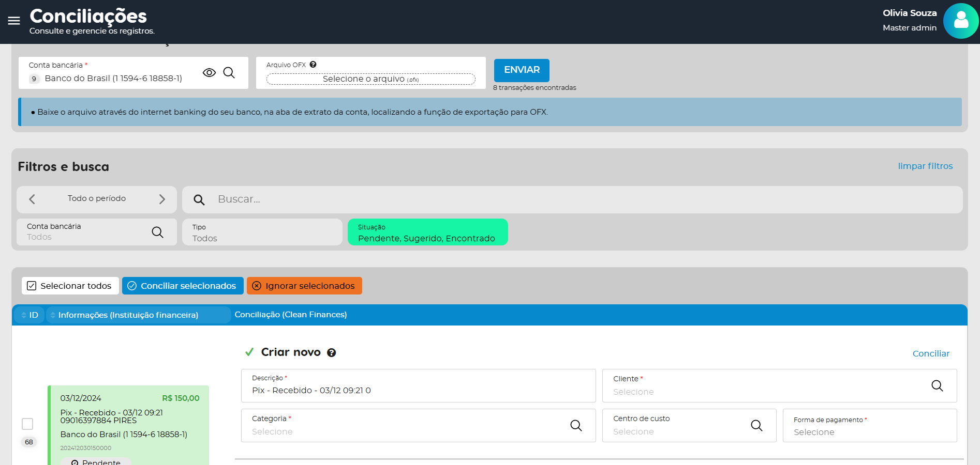The image size is (980, 465).
Task: Expand the Forma de pagamento dropdown
Action: (x=869, y=426)
